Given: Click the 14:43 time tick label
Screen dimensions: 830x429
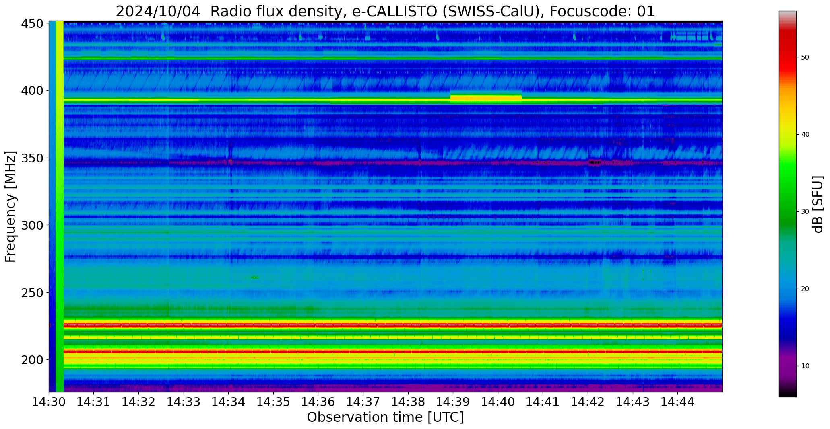Looking at the screenshot, I should click(x=632, y=402).
